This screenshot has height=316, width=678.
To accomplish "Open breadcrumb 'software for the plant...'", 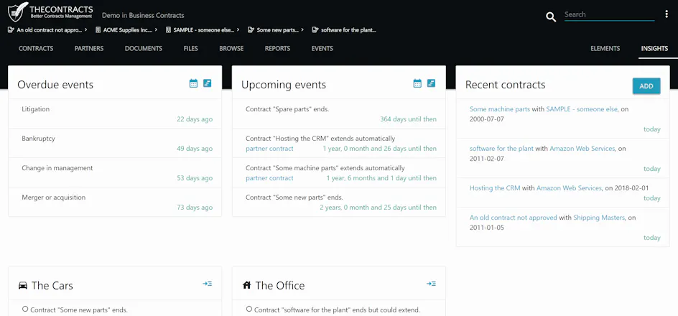I will (x=344, y=30).
